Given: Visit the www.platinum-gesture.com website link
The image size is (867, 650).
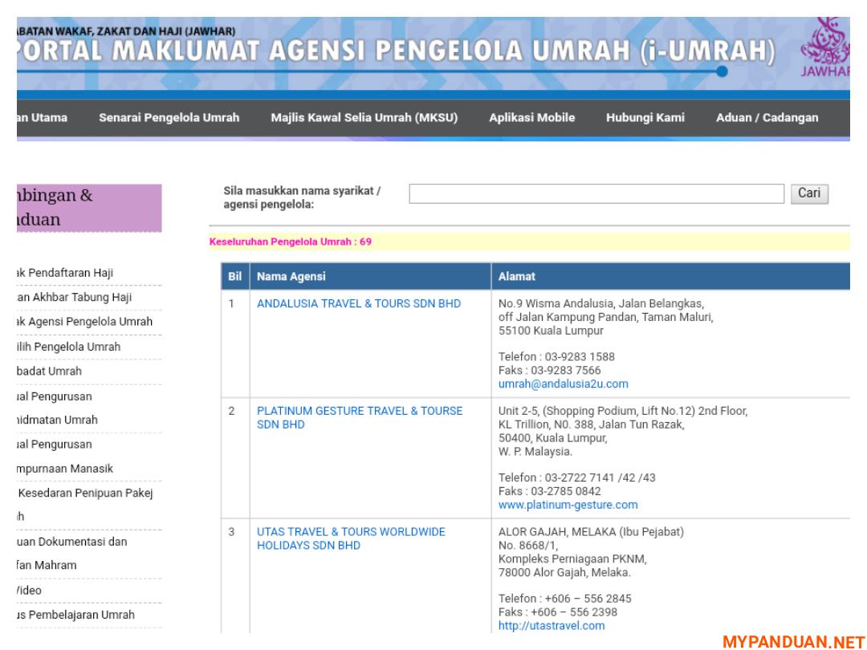Looking at the screenshot, I should point(568,505).
